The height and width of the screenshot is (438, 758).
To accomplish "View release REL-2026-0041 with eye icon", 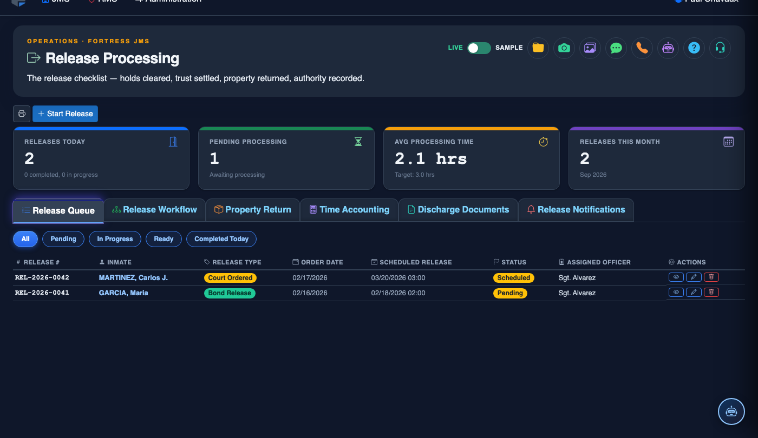I will 676,292.
